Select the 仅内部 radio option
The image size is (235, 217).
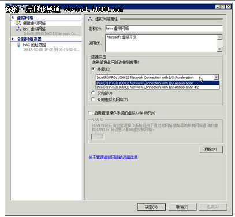[93, 93]
